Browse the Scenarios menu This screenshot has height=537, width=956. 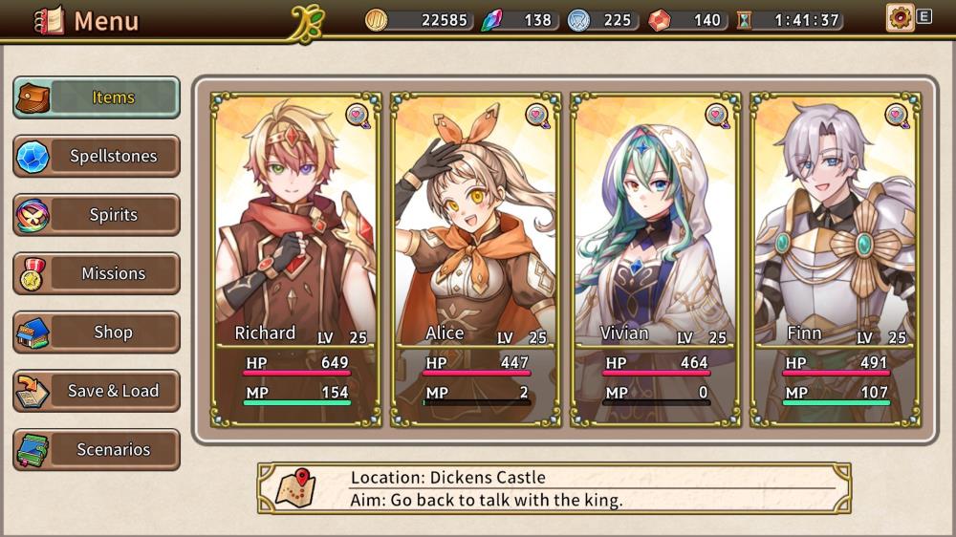pos(97,450)
